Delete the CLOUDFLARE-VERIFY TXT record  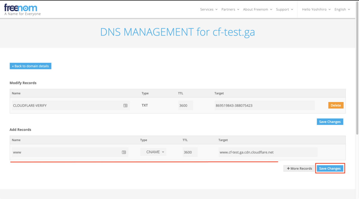(336, 105)
